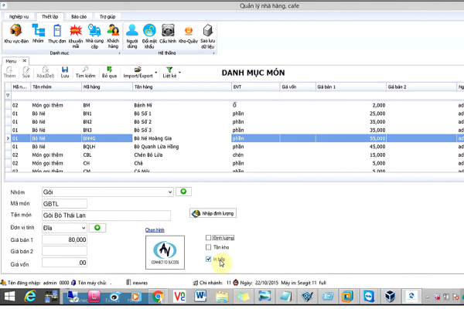Viewport: 464px width, 309px height.
Task: Click the 35,000 price in the BN2 row
Action: click(x=377, y=122)
